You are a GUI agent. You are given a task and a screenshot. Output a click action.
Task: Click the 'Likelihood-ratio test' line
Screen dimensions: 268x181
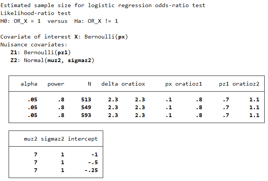click(x=36, y=13)
